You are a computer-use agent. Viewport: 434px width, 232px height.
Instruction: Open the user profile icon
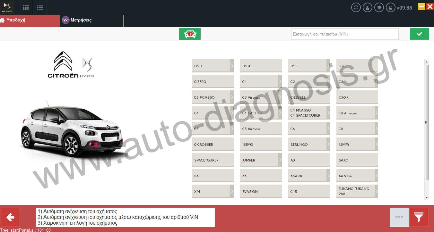(x=368, y=7)
